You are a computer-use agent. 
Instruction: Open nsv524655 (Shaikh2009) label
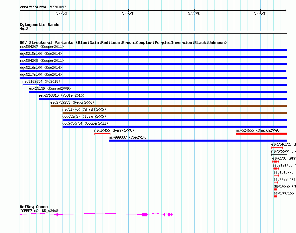click(258, 130)
